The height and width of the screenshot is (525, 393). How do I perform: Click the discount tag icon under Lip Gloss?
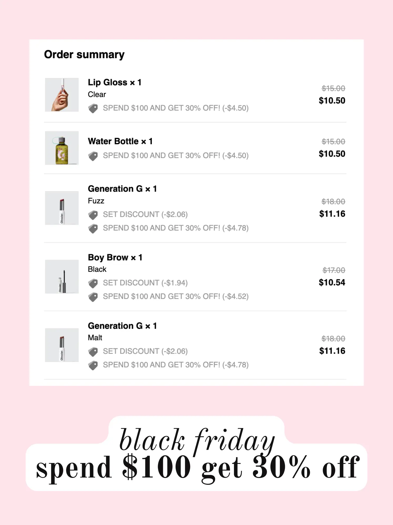click(93, 108)
